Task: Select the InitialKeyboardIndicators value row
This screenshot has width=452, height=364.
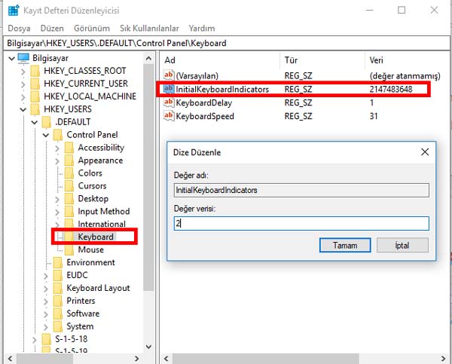Action: click(x=294, y=89)
